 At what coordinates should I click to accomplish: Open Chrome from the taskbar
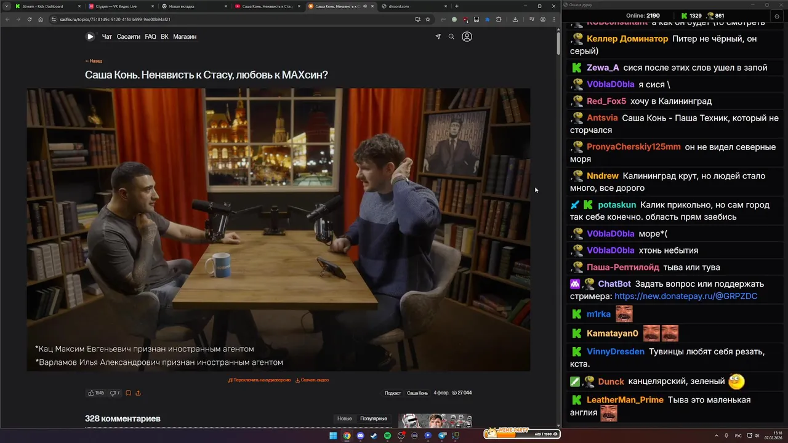[347, 436]
